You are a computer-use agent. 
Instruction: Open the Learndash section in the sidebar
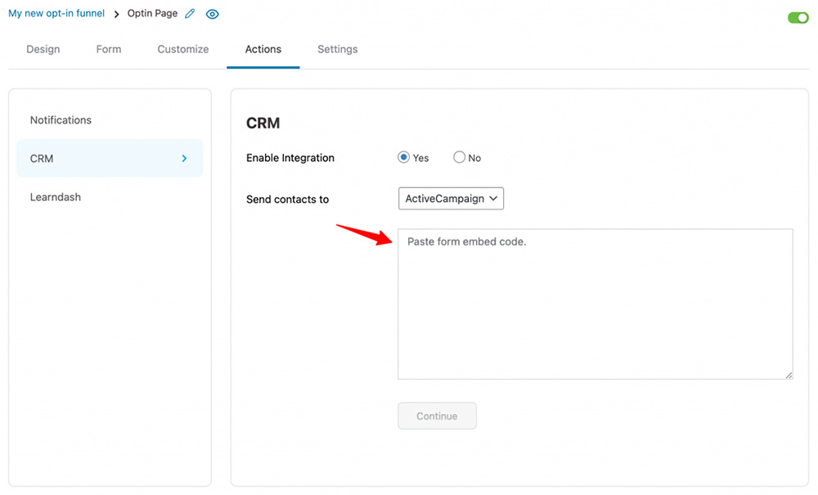56,197
